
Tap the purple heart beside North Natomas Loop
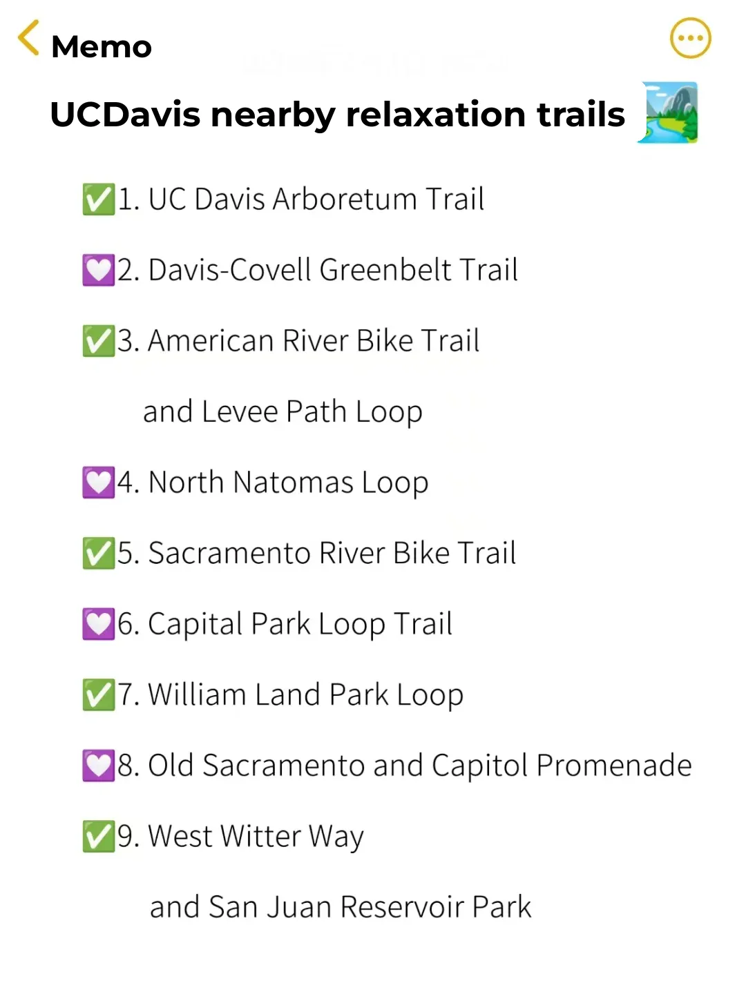tap(99, 481)
